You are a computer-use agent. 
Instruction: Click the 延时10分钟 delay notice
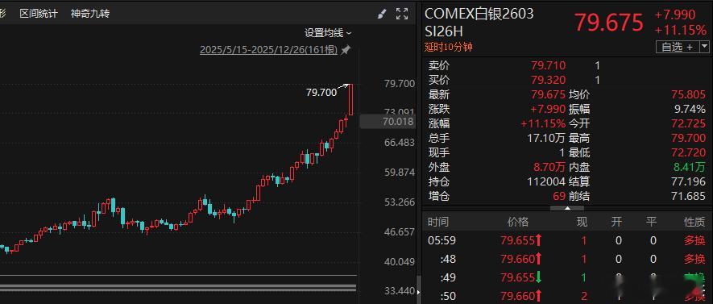coord(449,47)
